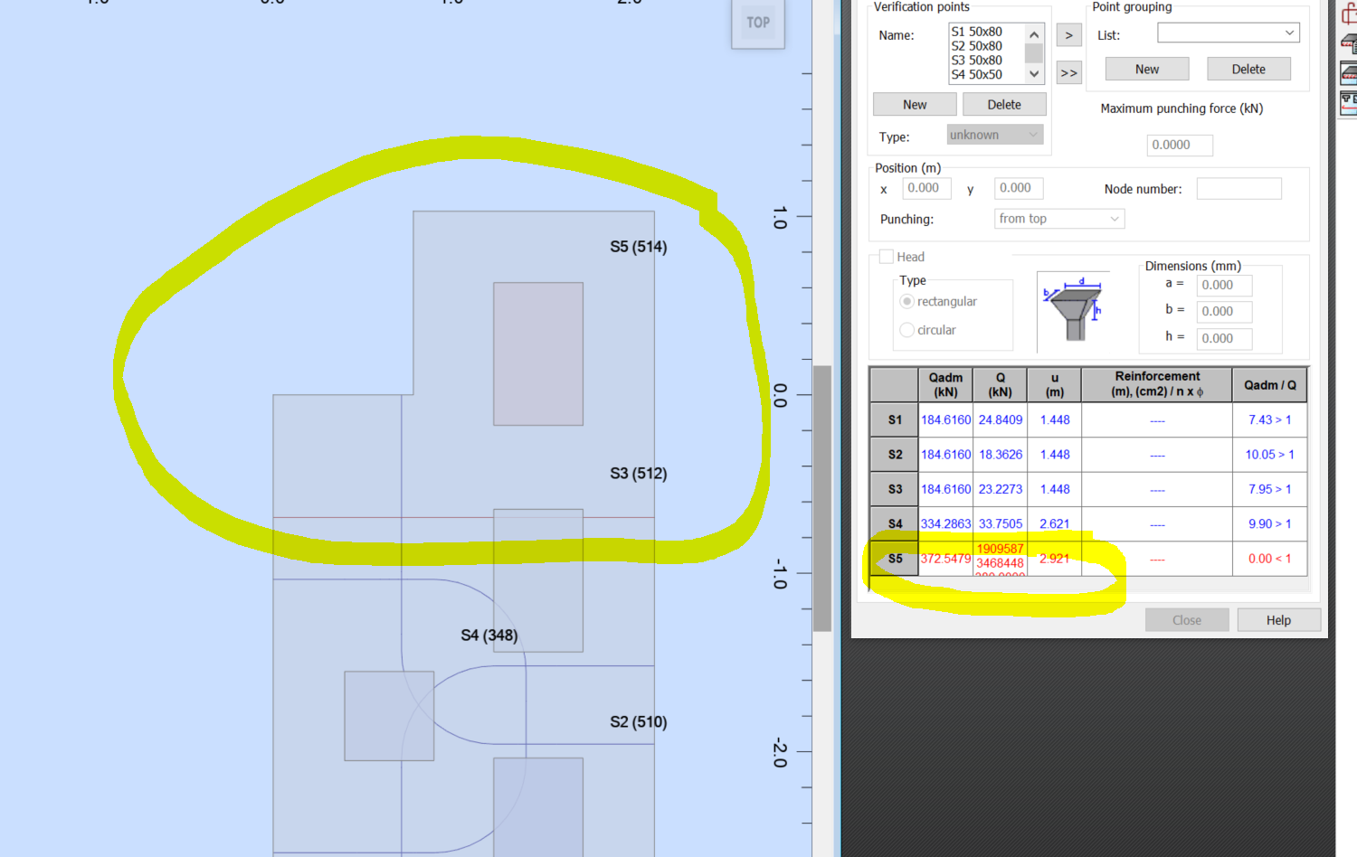Click the red punching verification icon in right sidebar
The height and width of the screenshot is (857, 1357).
pos(1349,14)
